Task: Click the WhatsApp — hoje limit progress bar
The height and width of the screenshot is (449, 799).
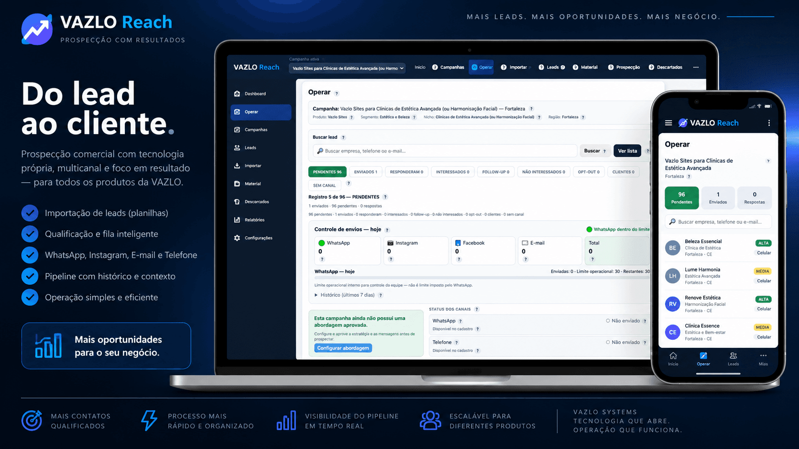Action: [x=482, y=278]
